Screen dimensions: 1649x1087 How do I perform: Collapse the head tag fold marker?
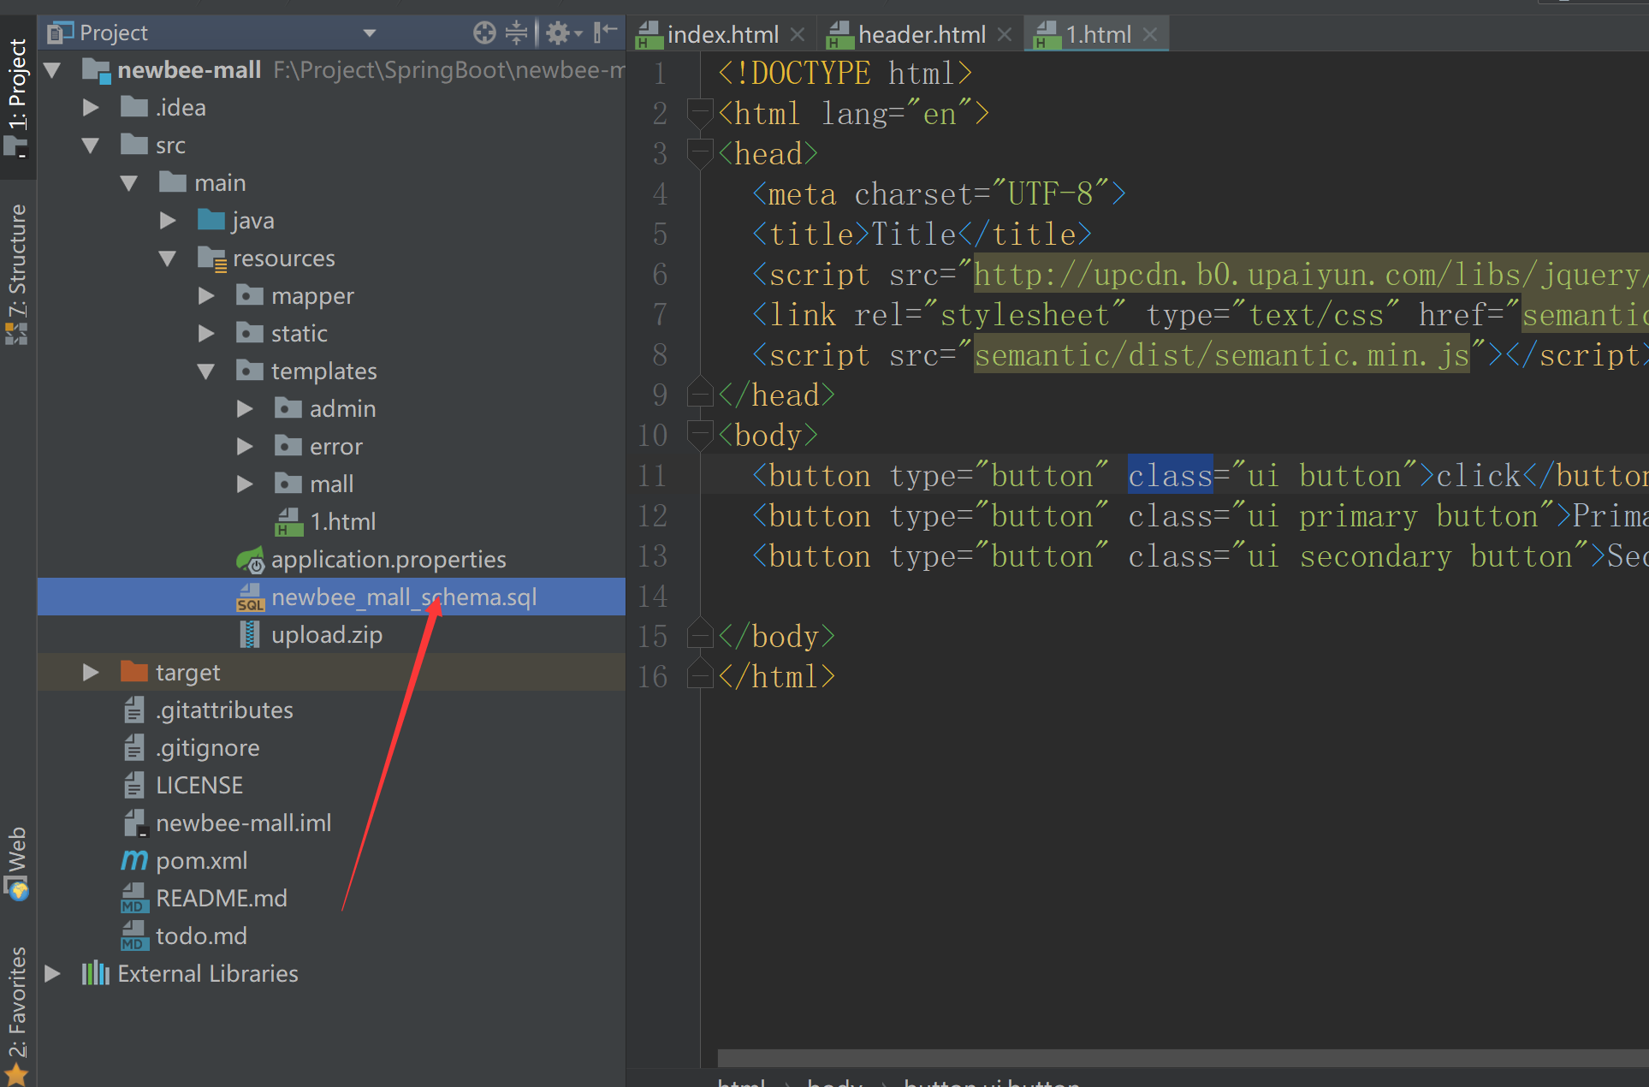(700, 154)
